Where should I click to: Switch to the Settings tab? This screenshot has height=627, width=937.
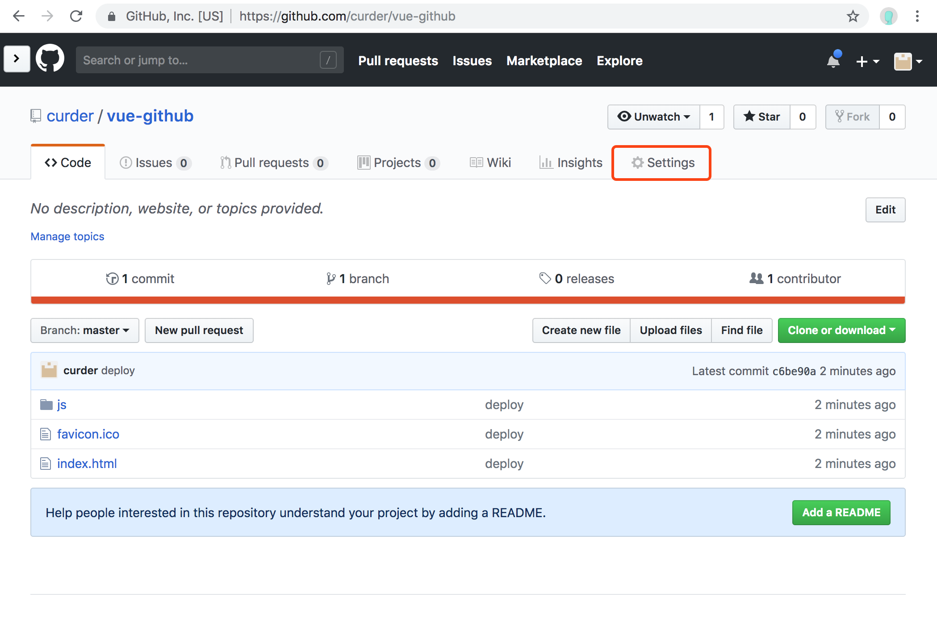pos(662,163)
